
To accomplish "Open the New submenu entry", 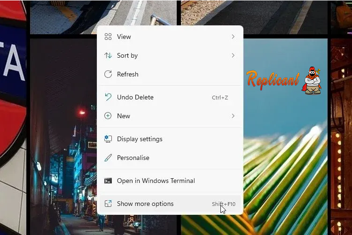I will click(x=170, y=116).
